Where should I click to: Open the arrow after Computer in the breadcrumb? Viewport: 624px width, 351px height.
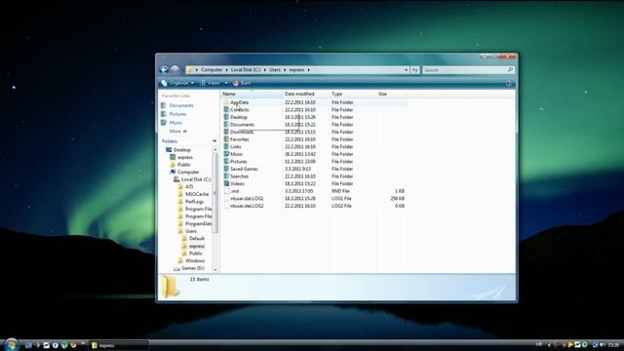click(226, 70)
